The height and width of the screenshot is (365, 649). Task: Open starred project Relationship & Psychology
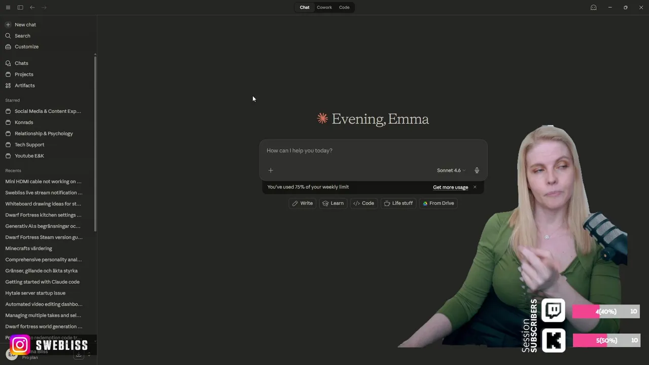(44, 133)
